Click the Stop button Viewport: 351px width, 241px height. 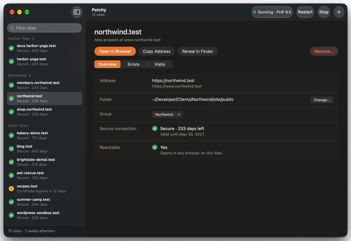click(324, 12)
